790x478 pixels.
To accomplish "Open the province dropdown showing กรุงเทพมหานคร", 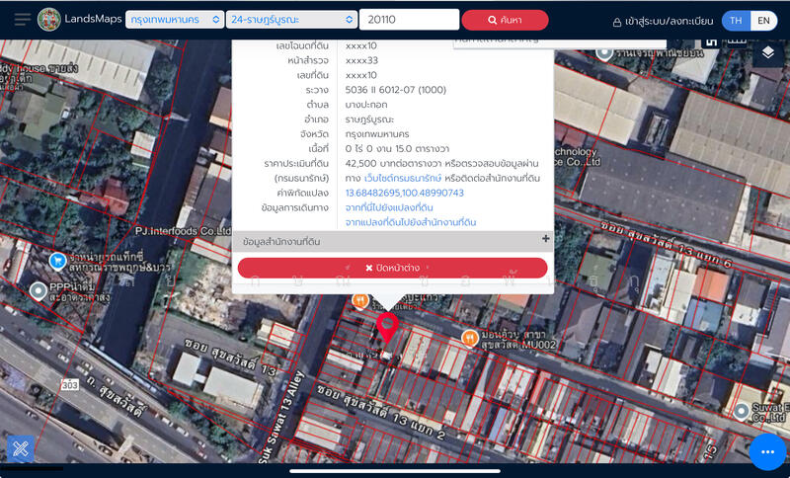I will coord(175,20).
